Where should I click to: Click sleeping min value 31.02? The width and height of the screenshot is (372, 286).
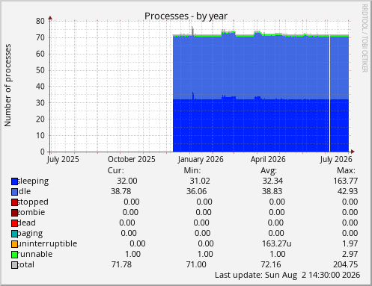click(200, 181)
